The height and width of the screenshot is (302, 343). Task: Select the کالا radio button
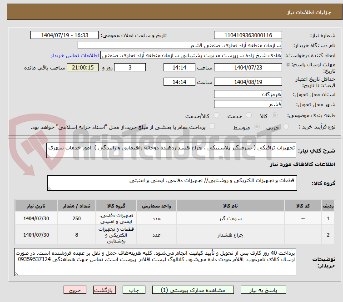click(x=274, y=115)
